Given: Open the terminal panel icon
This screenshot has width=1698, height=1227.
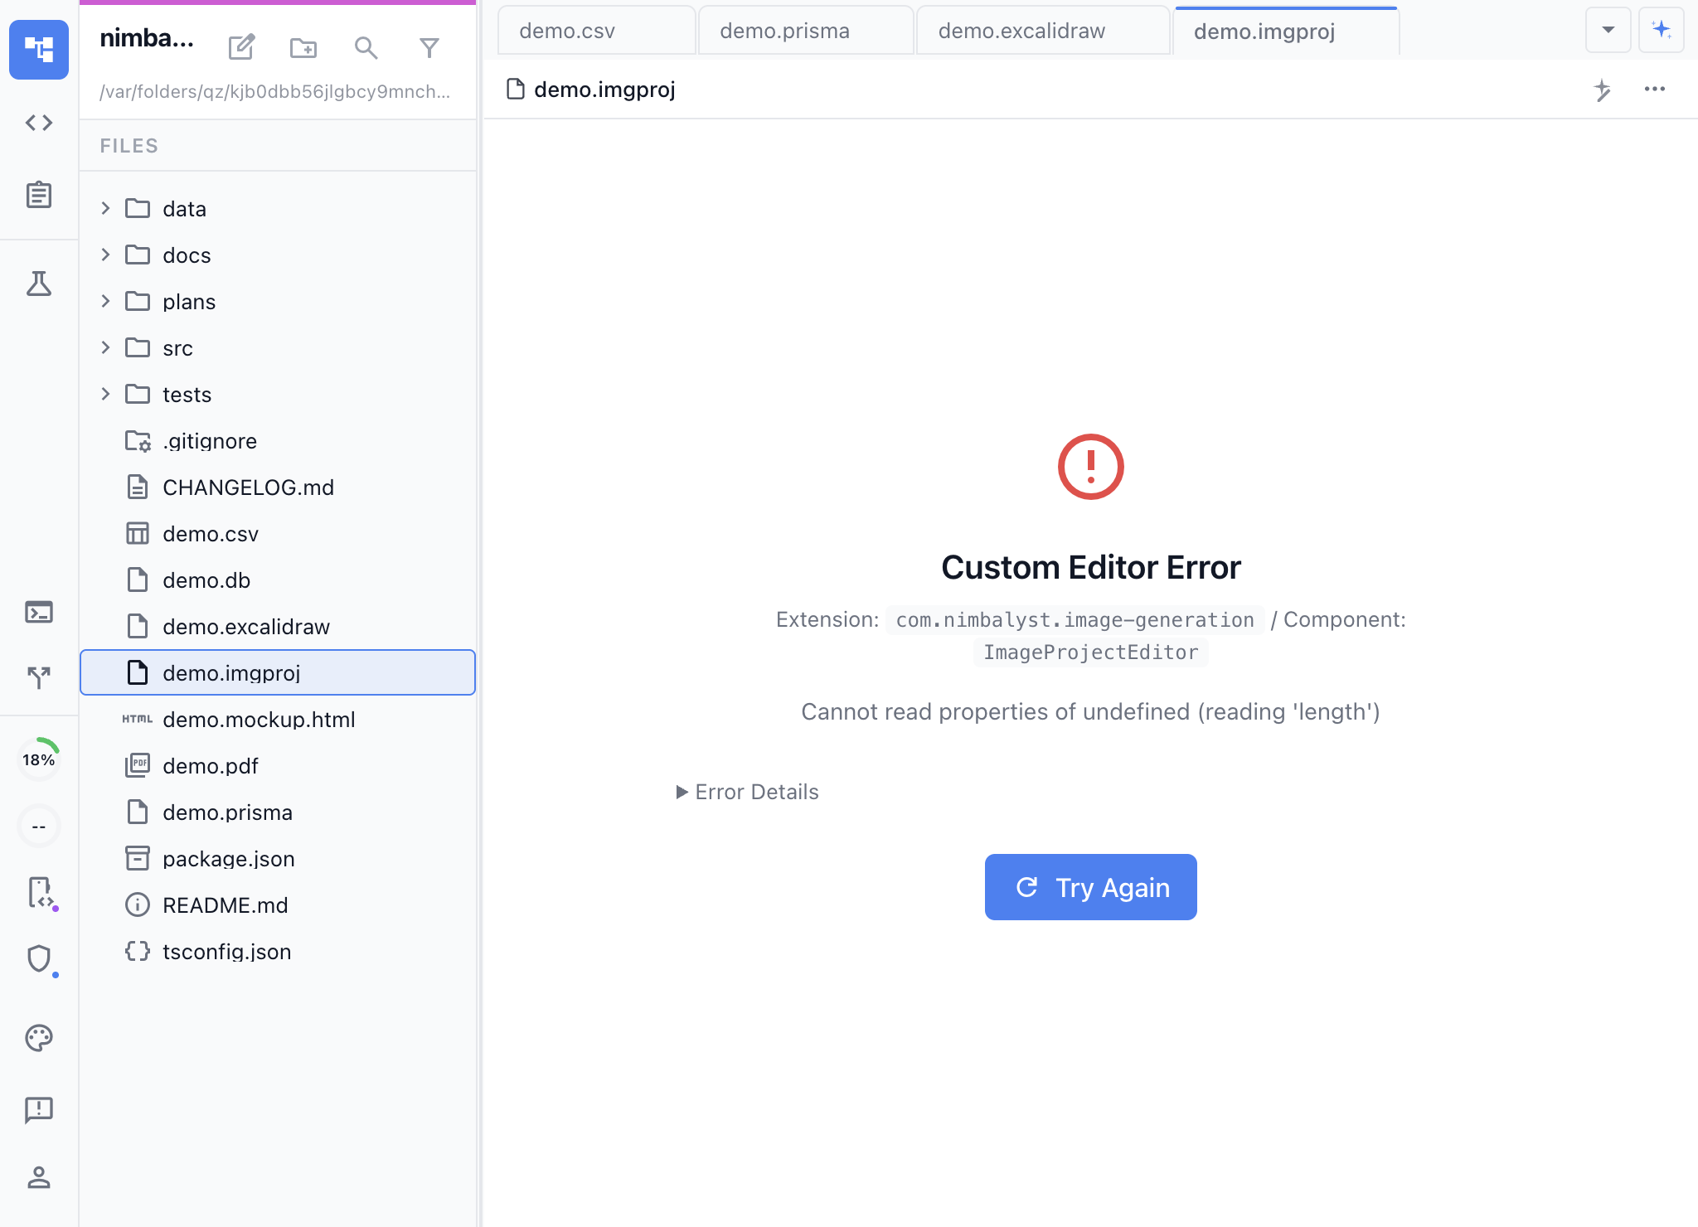Looking at the screenshot, I should click(39, 612).
